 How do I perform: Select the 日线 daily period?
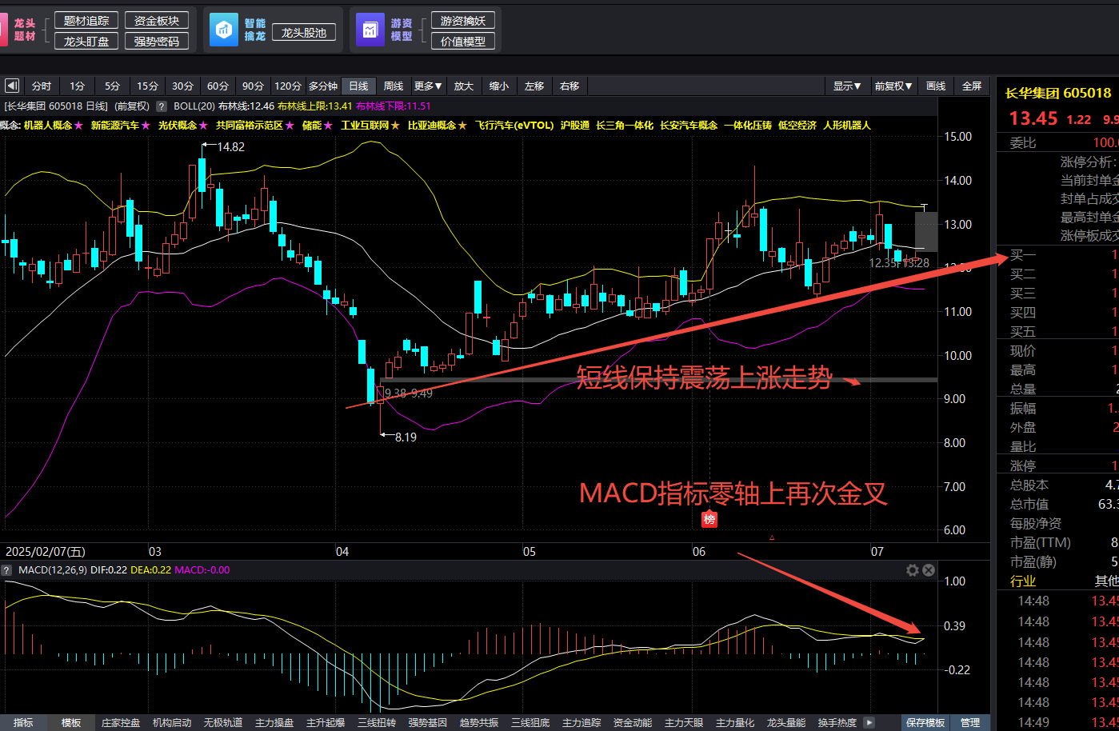pos(358,86)
